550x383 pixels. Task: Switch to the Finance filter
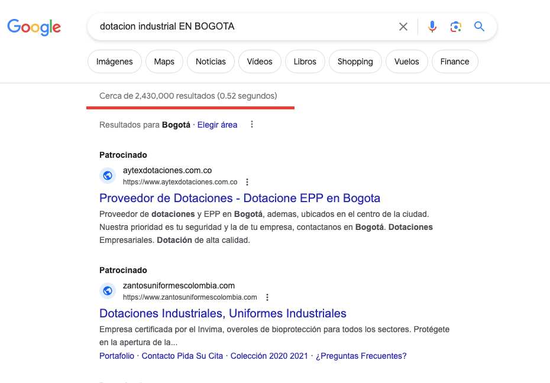(455, 61)
